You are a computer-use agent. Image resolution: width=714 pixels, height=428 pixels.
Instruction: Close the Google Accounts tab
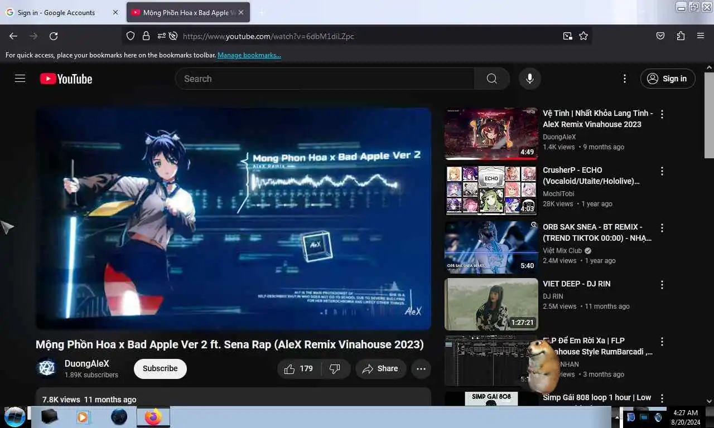(x=115, y=12)
